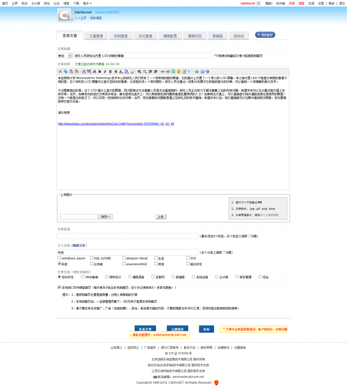
Task: Open the 回收站 tab
Action: click(x=239, y=36)
